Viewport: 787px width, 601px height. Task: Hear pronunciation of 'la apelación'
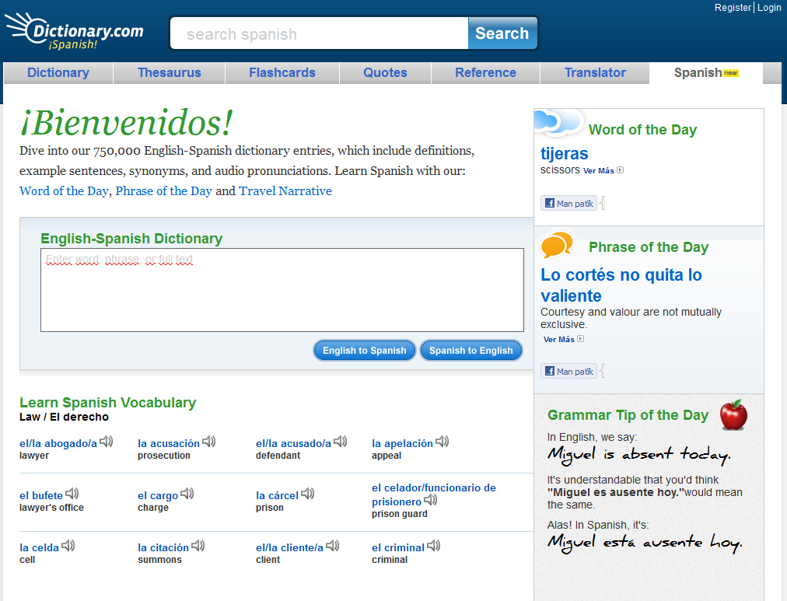442,442
